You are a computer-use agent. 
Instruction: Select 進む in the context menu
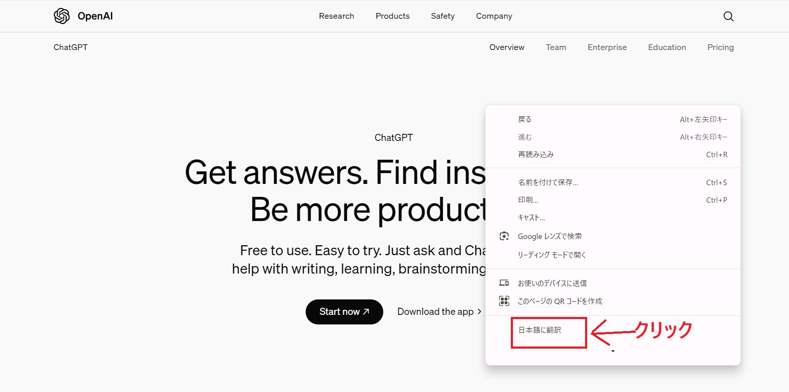pyautogui.click(x=613, y=137)
